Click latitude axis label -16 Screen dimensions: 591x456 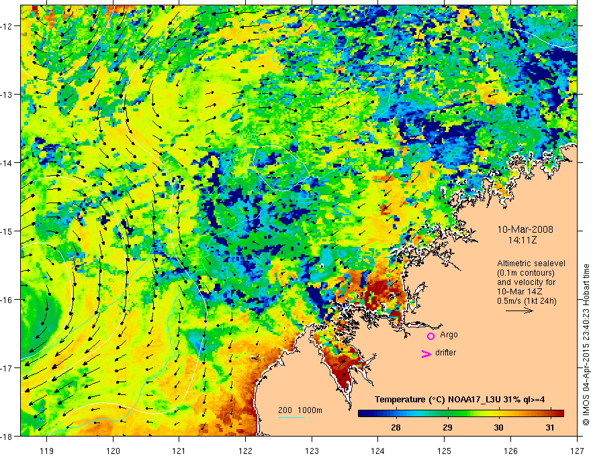[x=7, y=300]
